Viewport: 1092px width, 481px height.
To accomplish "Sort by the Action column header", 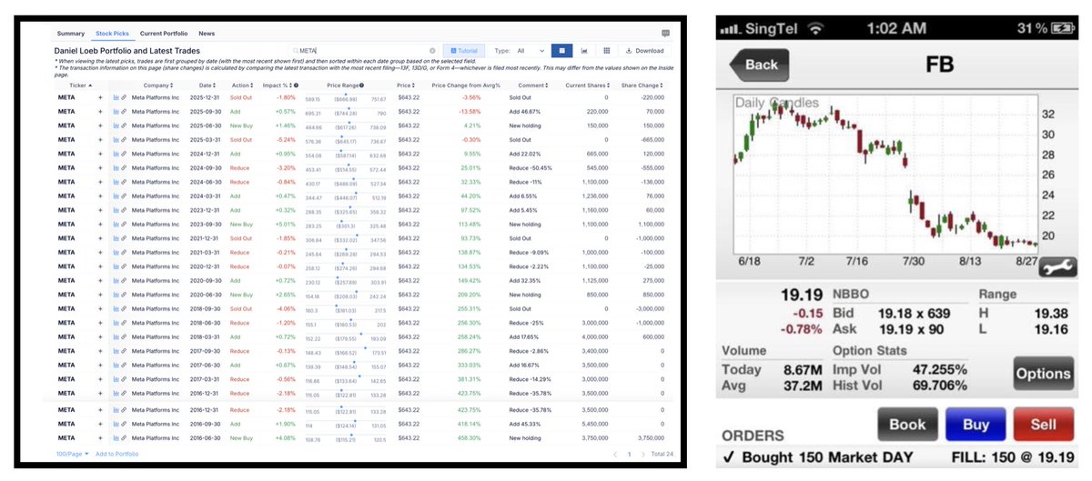I will click(242, 84).
